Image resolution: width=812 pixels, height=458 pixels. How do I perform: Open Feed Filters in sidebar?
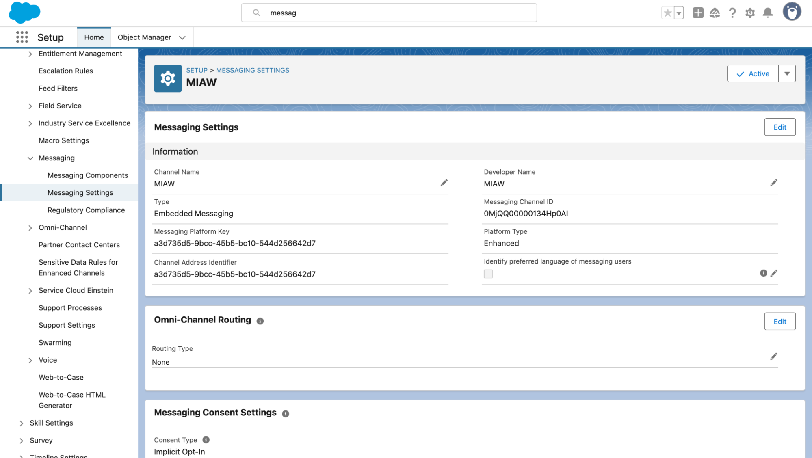pyautogui.click(x=58, y=89)
